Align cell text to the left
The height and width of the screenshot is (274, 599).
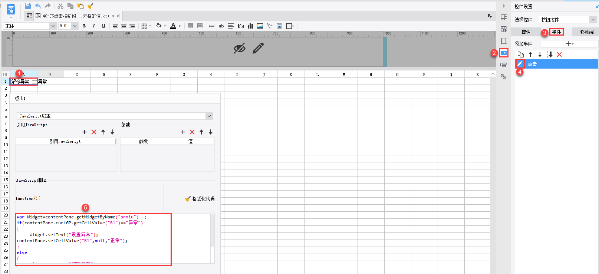pos(116,26)
